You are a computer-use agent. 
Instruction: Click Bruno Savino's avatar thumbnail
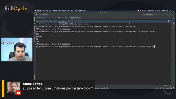[x=13, y=88]
